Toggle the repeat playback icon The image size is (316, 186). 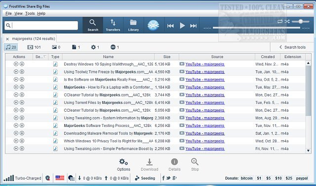click(x=280, y=21)
